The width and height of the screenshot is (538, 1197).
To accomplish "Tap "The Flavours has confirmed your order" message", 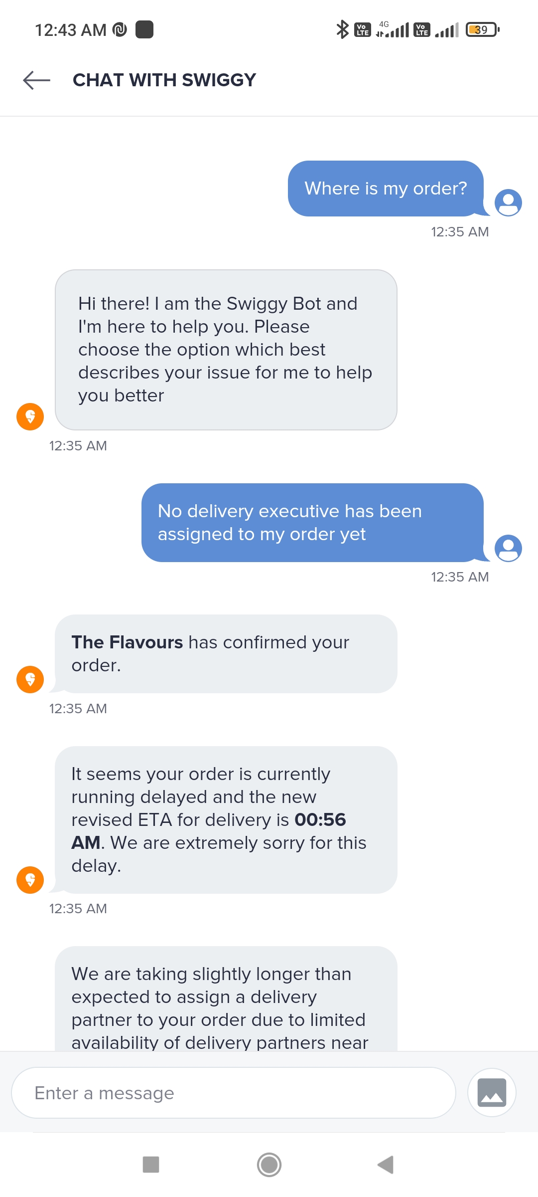I will [x=226, y=653].
